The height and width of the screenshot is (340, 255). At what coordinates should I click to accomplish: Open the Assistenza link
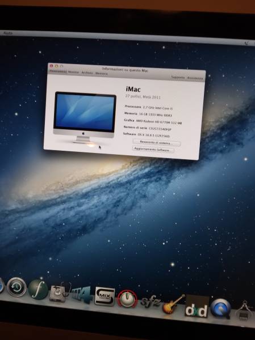[x=195, y=78]
